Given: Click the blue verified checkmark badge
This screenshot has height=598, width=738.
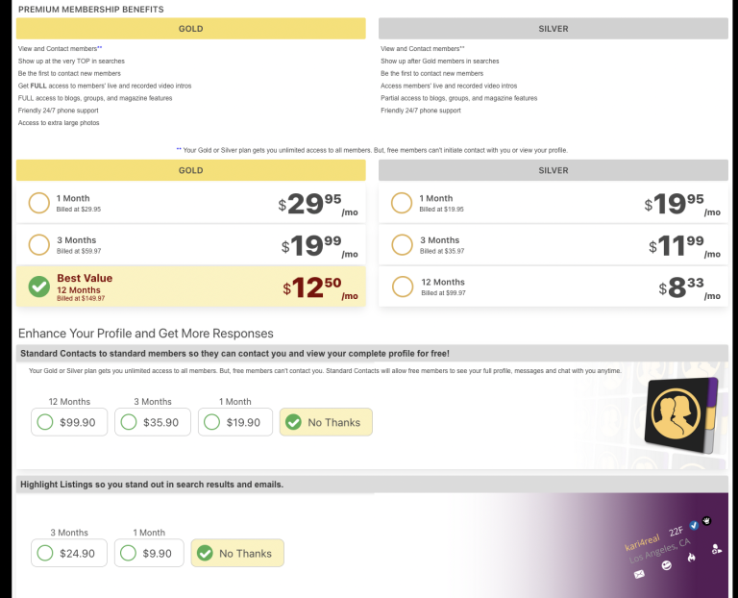Looking at the screenshot, I should point(694,527).
